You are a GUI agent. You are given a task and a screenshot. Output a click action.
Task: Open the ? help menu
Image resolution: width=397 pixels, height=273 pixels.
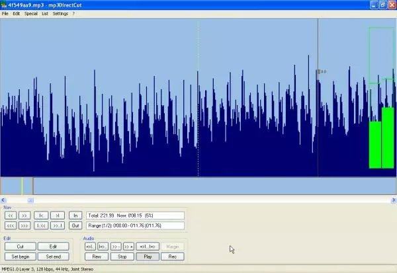[x=73, y=14]
